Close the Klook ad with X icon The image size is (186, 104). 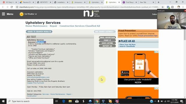click(157, 52)
